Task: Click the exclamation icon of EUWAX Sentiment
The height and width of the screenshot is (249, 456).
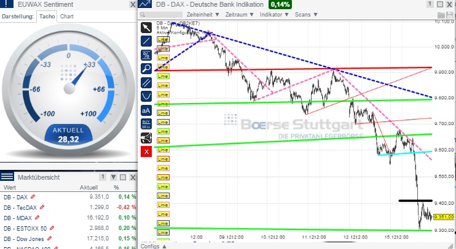Action: pyautogui.click(x=7, y=4)
